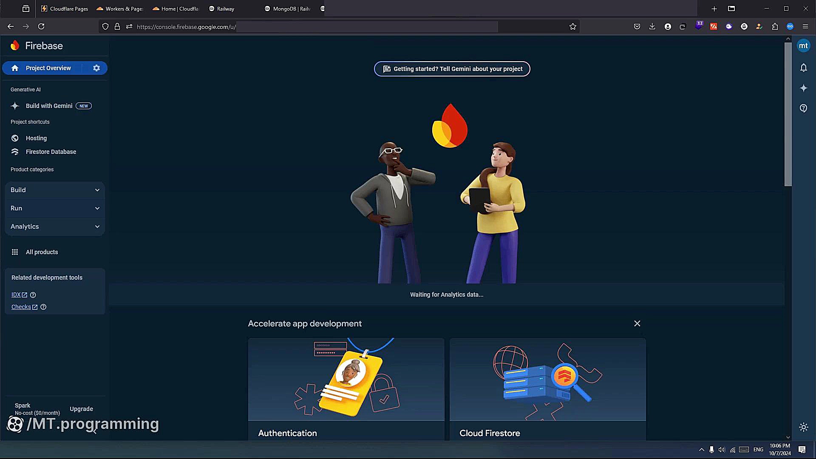
Task: Open Windows volume control icon
Action: click(722, 450)
